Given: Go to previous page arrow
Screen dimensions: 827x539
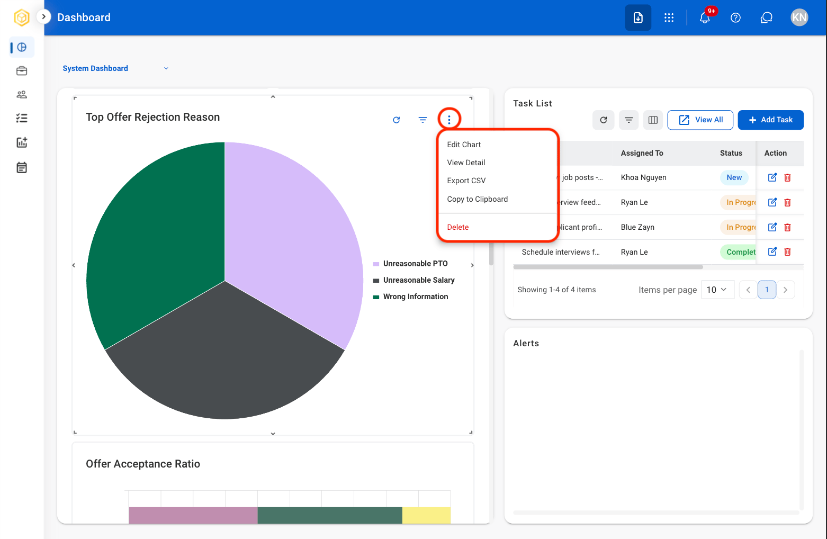Looking at the screenshot, I should [748, 290].
